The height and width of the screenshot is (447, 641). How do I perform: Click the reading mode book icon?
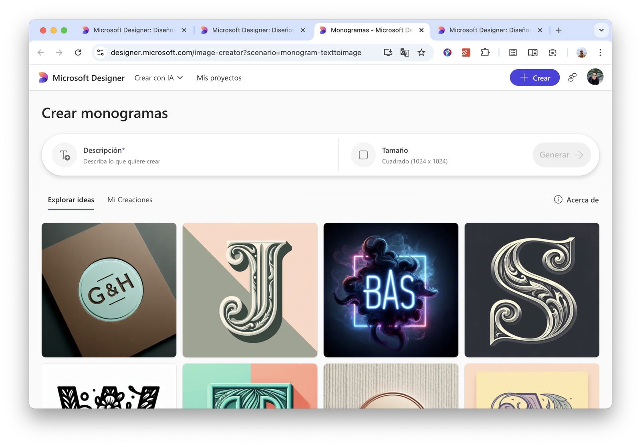pyautogui.click(x=533, y=52)
